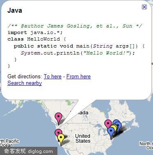Click the 'Java' heading in the info window
The width and height of the screenshot is (153, 155).
tap(15, 11)
